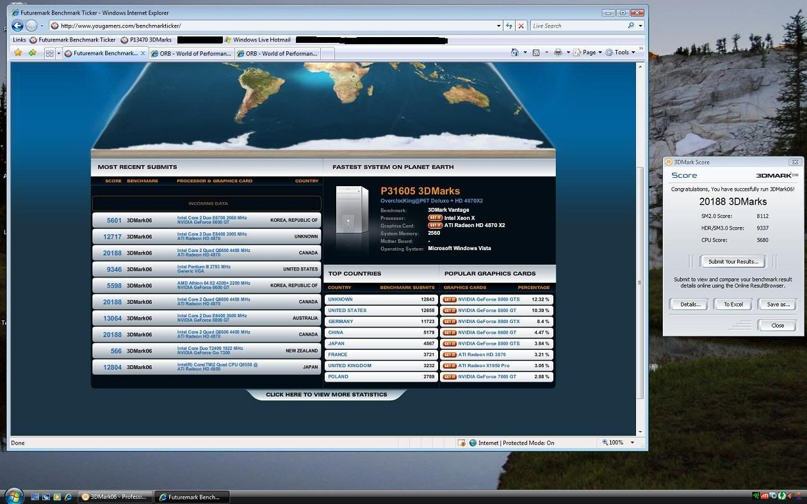The height and width of the screenshot is (504, 807).
Task: Click GET IT badge for Radeon X1950 Pro
Action: (450, 366)
